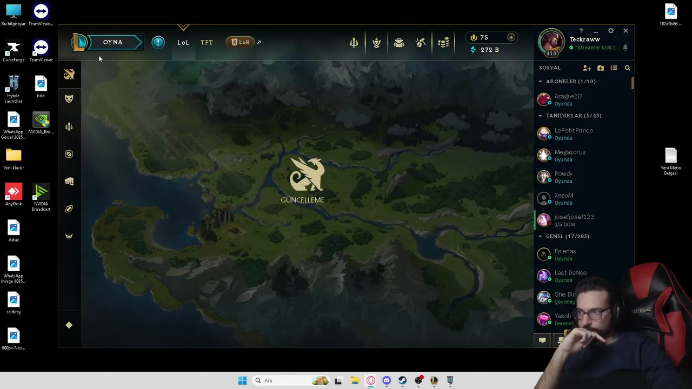Select friend XezoM
The image size is (692, 389).
pos(583,198)
